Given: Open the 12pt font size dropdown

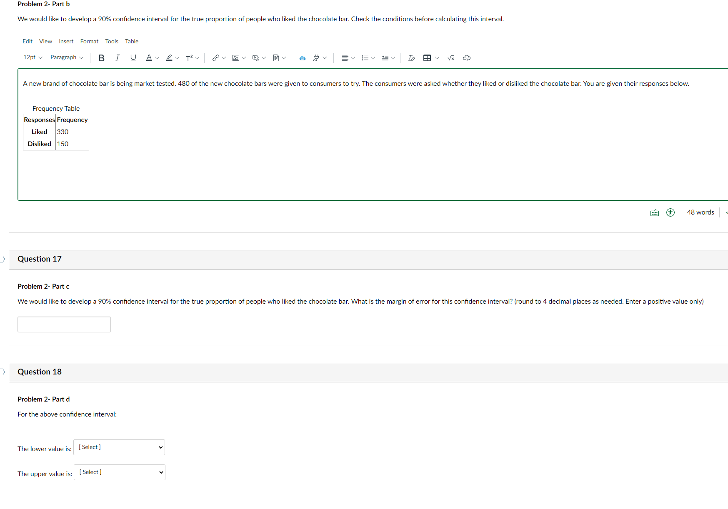Looking at the screenshot, I should [x=33, y=57].
